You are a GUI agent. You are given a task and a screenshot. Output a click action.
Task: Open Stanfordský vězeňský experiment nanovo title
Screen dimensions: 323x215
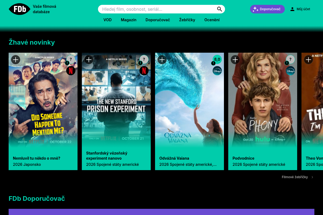pos(107,156)
